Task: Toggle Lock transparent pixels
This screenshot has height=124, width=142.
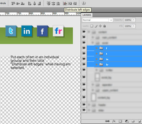Action: click(x=92, y=26)
